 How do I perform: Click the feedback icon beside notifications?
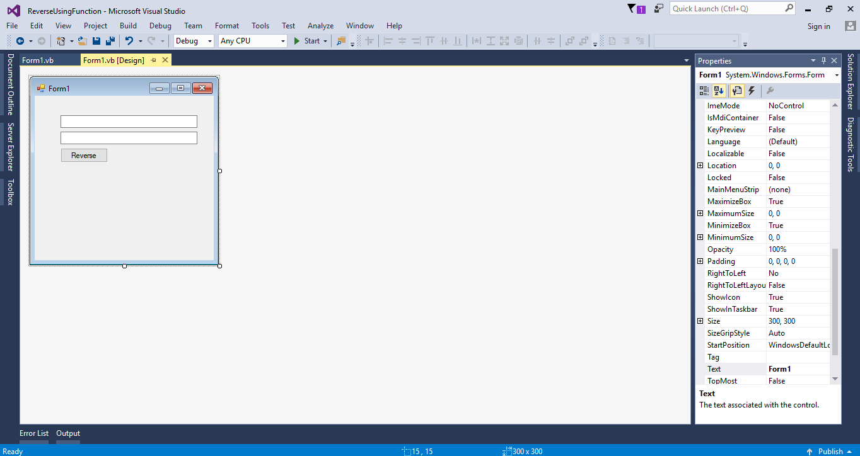659,9
